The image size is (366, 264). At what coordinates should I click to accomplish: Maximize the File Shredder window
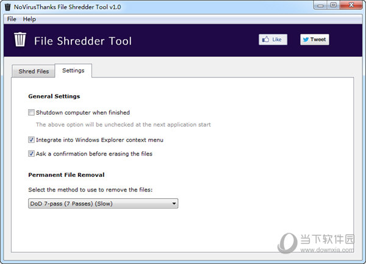(x=333, y=5)
